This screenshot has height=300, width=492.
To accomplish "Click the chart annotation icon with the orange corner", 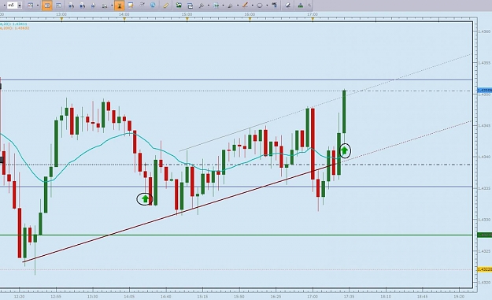I will pyautogui.click(x=131, y=5).
